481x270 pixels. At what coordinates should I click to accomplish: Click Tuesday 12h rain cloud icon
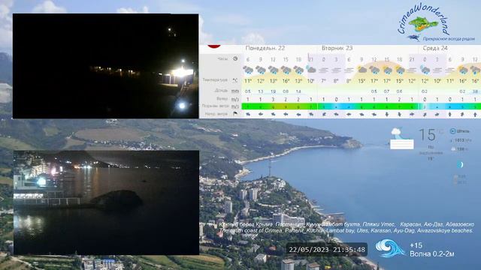click(x=374, y=70)
